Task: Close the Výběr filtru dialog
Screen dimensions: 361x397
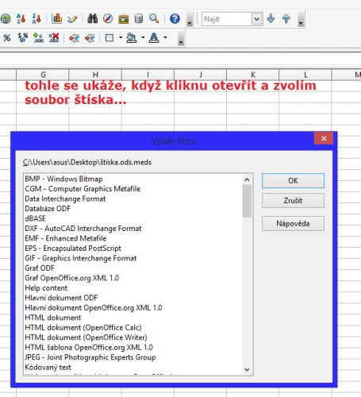Action: [x=324, y=138]
